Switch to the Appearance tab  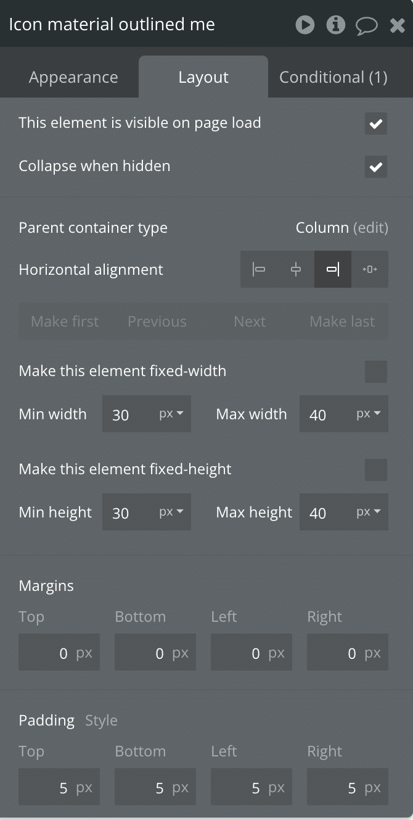point(73,77)
